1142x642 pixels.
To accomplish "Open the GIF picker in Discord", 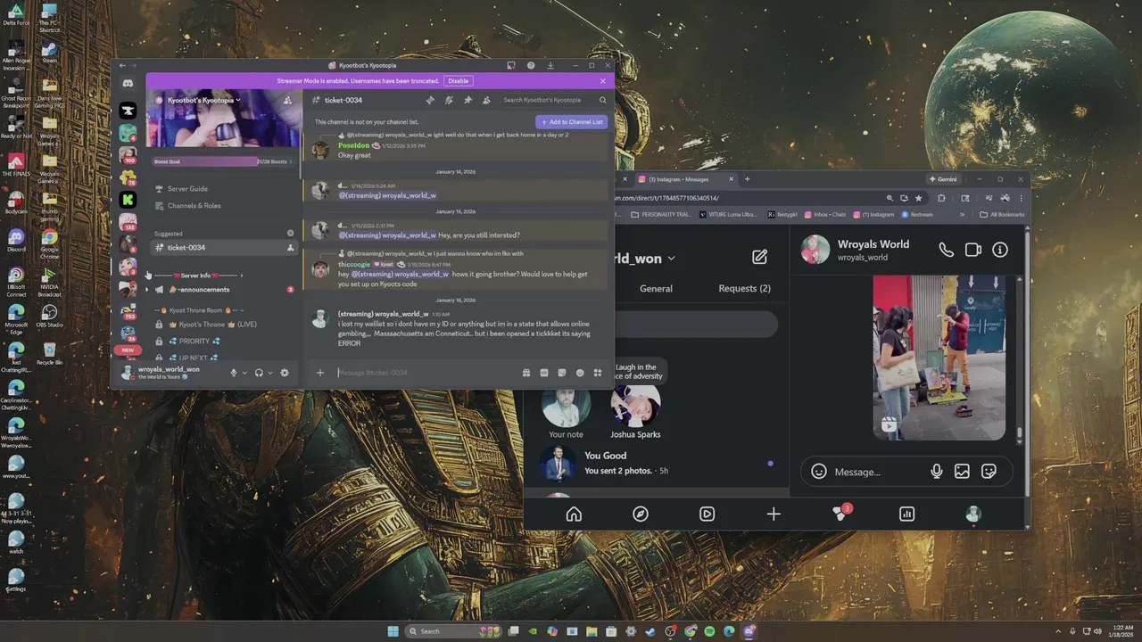I will click(544, 373).
